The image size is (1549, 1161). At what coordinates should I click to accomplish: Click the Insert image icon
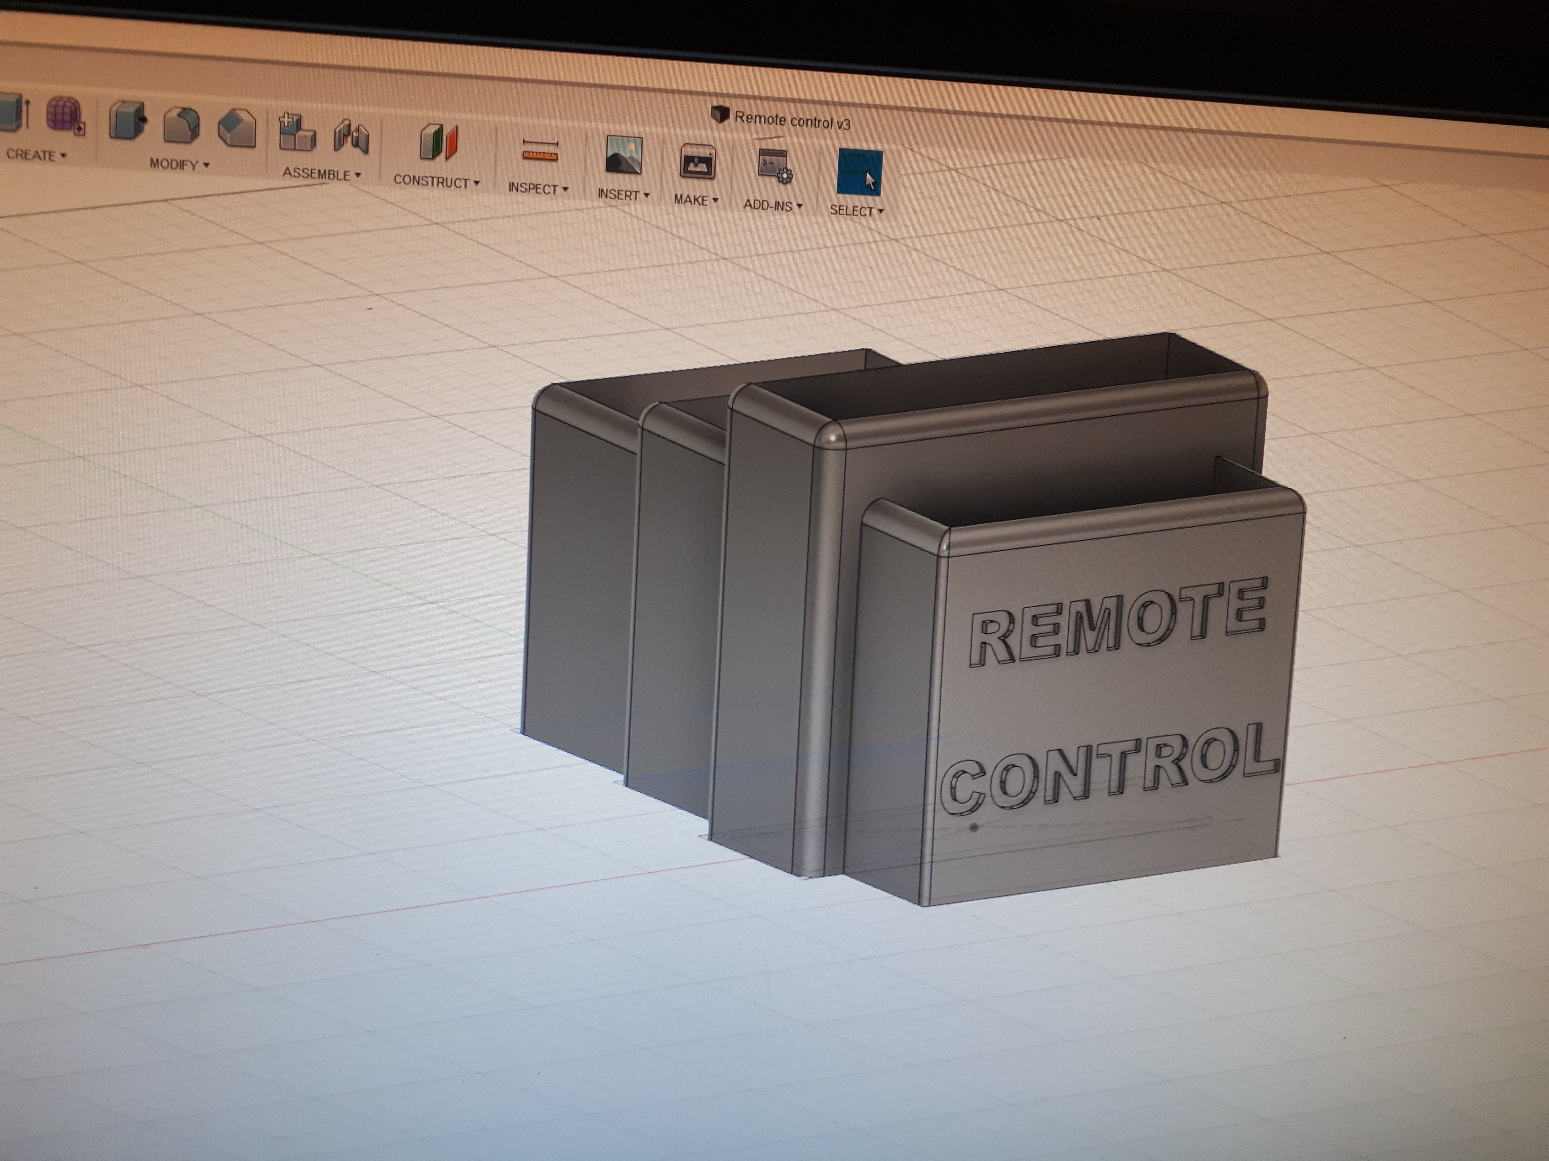click(623, 155)
